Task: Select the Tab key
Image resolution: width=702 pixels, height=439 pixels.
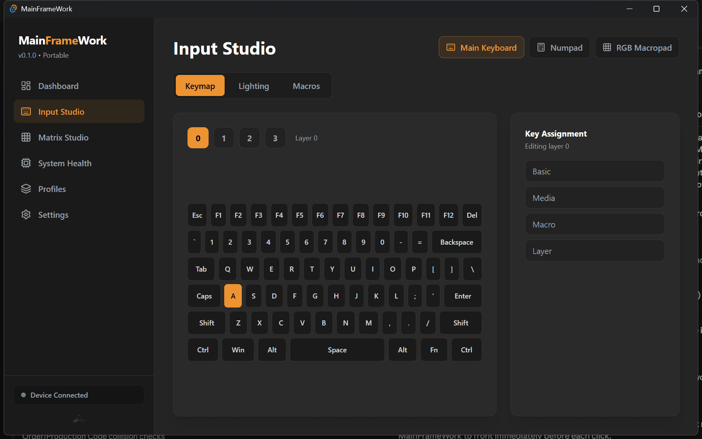Action: tap(201, 269)
